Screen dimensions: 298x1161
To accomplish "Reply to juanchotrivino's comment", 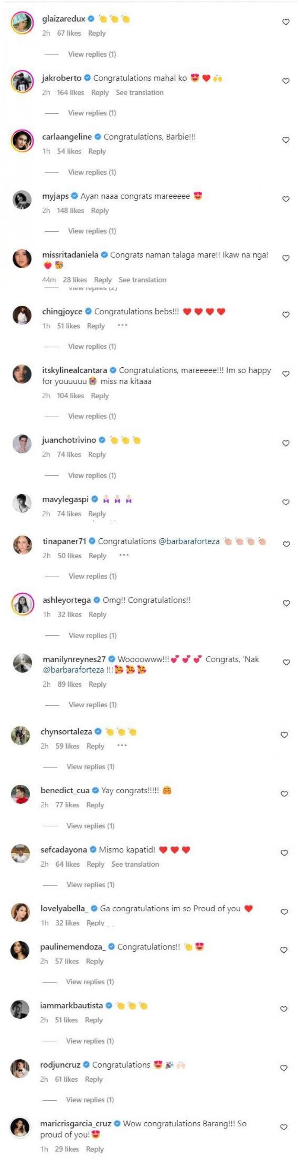I will click(97, 454).
